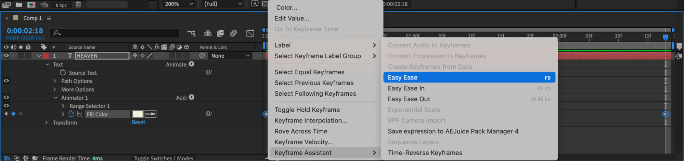
Task: Select Time-Reverse Keyframes menu item
Action: pos(425,153)
